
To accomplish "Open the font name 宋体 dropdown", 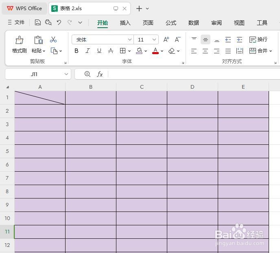I will [x=130, y=39].
